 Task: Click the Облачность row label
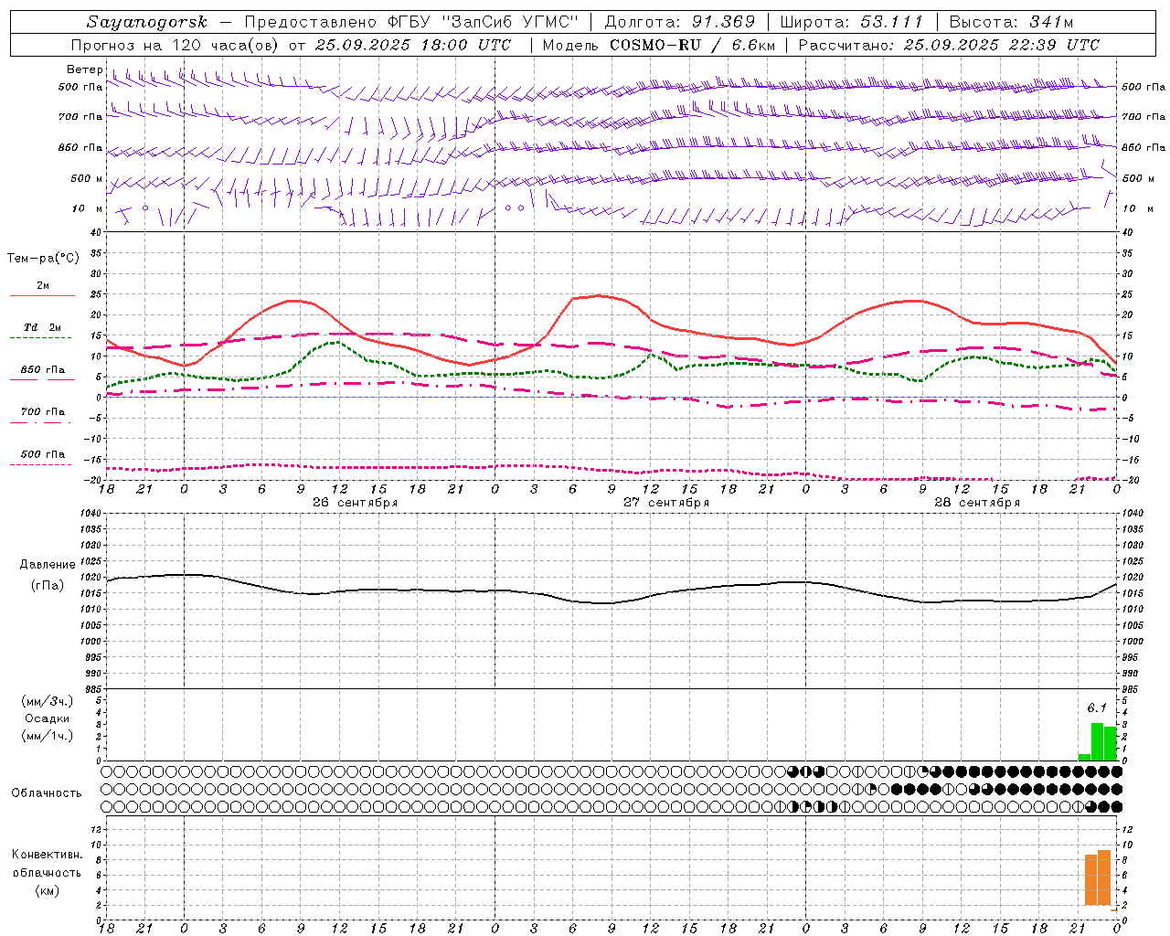click(x=47, y=792)
